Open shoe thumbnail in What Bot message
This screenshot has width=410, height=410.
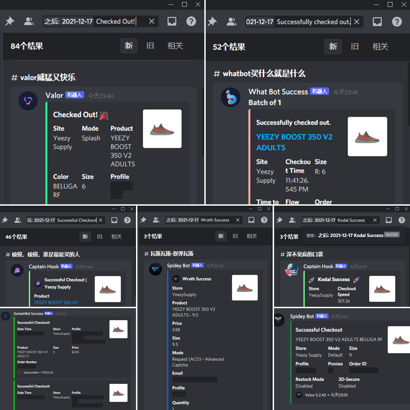[x=367, y=137]
